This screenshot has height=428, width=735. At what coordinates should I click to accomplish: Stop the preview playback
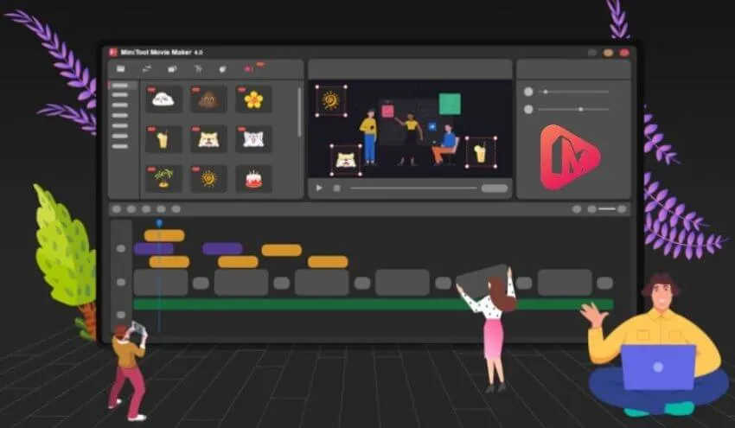click(x=336, y=188)
